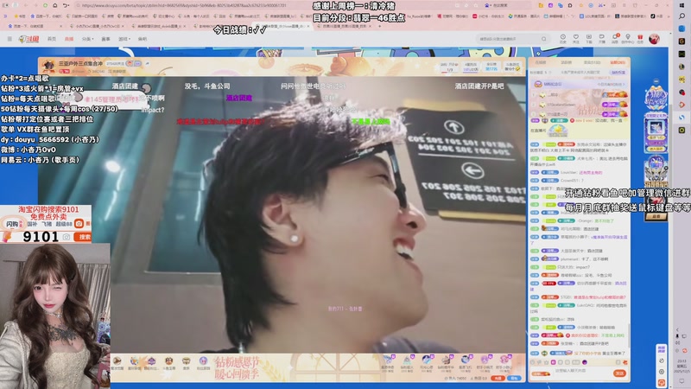Open the 赛事 nav tab
691x389 pixels.
105,39
